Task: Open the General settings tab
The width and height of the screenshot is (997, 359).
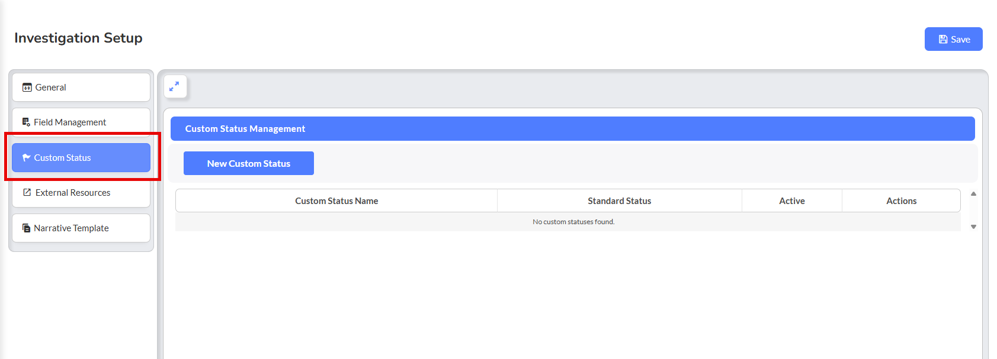Action: point(81,88)
